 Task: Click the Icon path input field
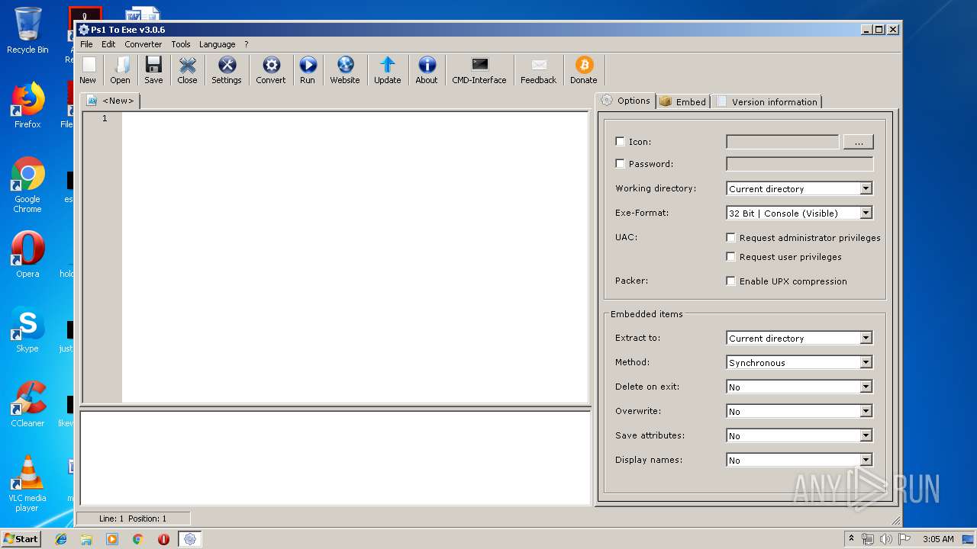click(x=782, y=142)
